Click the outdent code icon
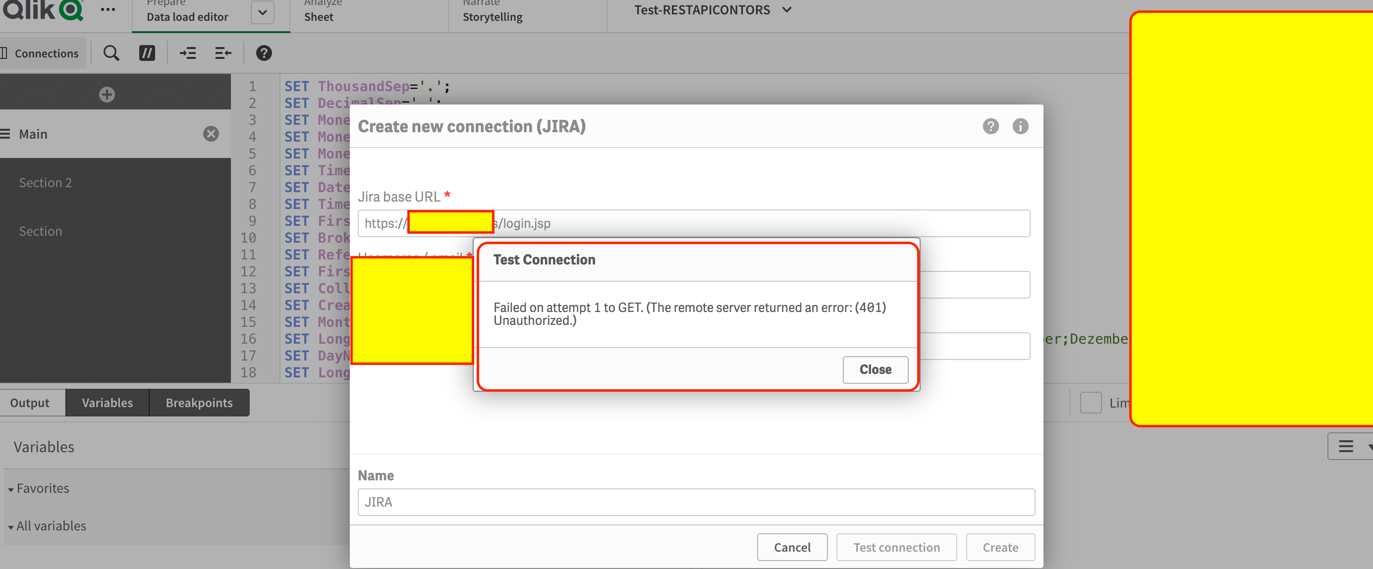1373x569 pixels. pos(223,53)
